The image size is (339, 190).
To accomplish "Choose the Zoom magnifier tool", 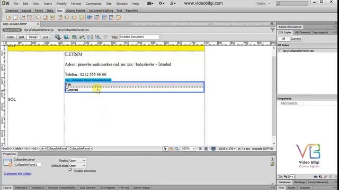I will [x=177, y=149].
